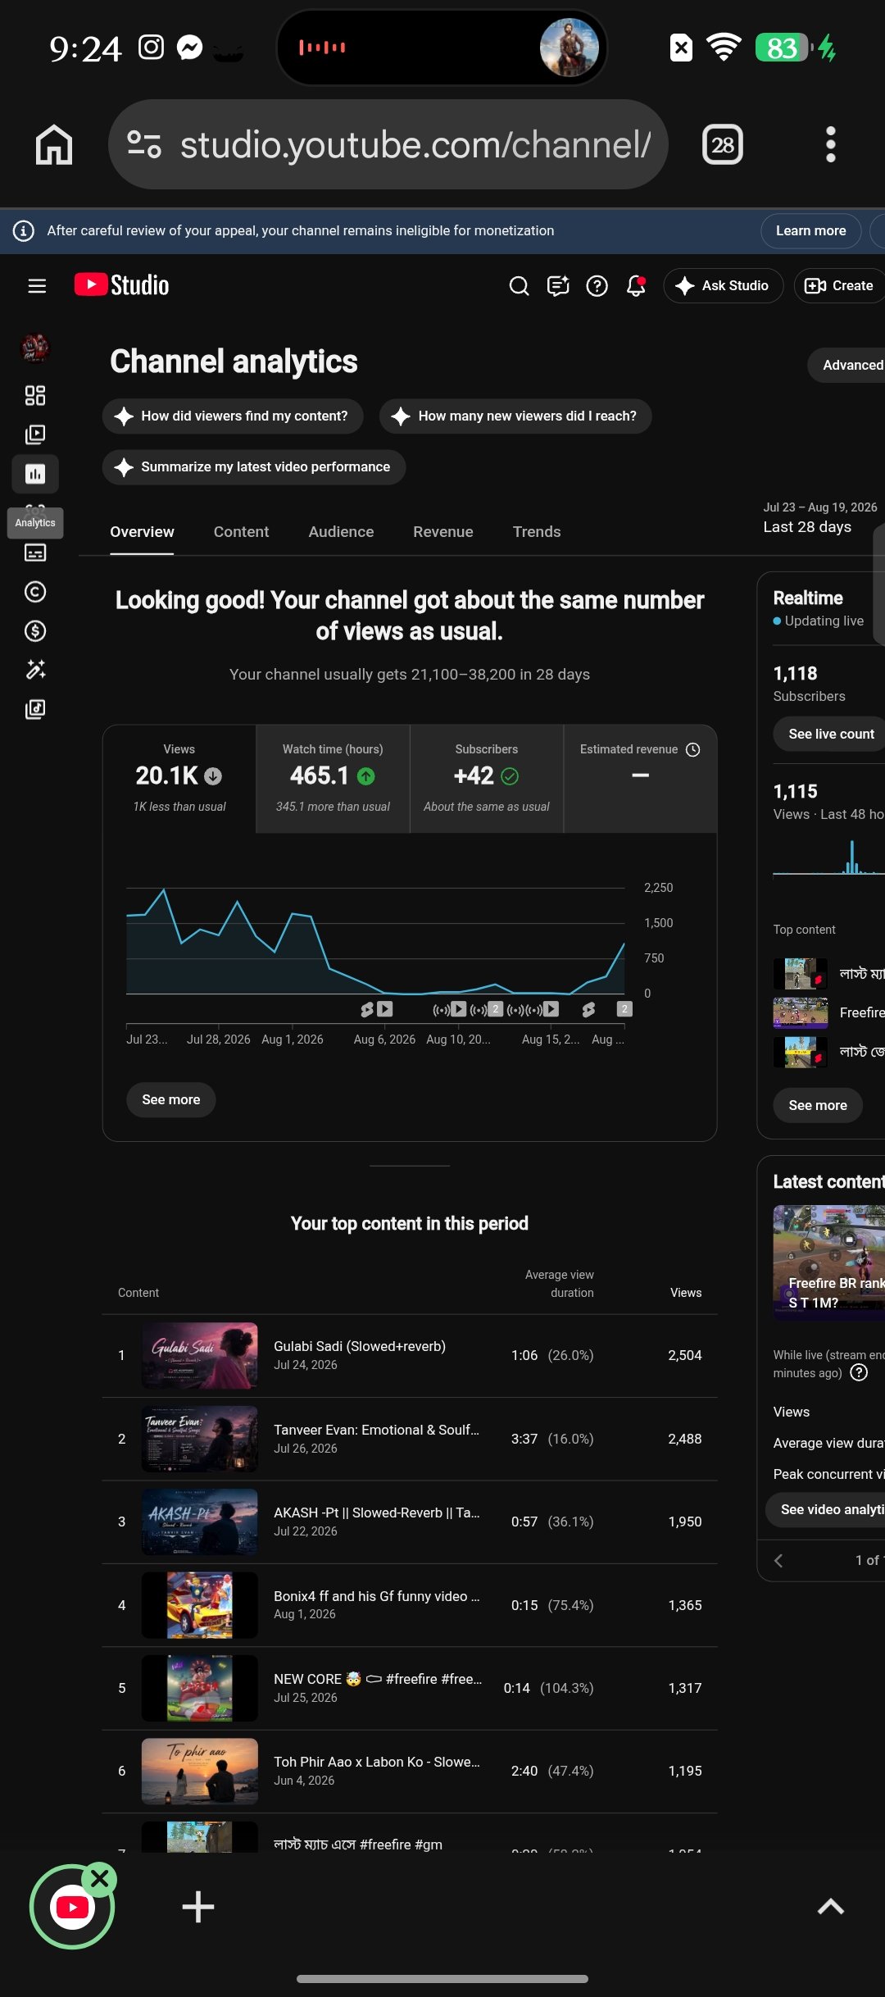Select the Views metric card
The height and width of the screenshot is (1997, 885).
pos(179,779)
